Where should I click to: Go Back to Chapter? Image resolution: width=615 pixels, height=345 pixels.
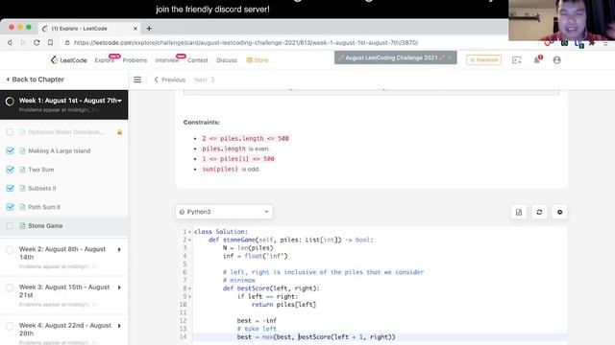pyautogui.click(x=36, y=80)
